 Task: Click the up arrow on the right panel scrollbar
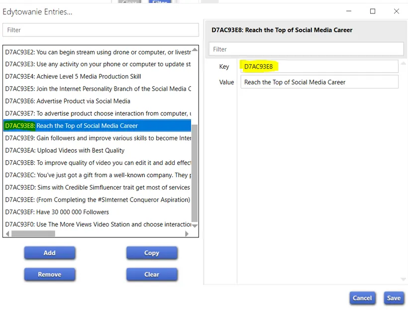[x=404, y=62]
